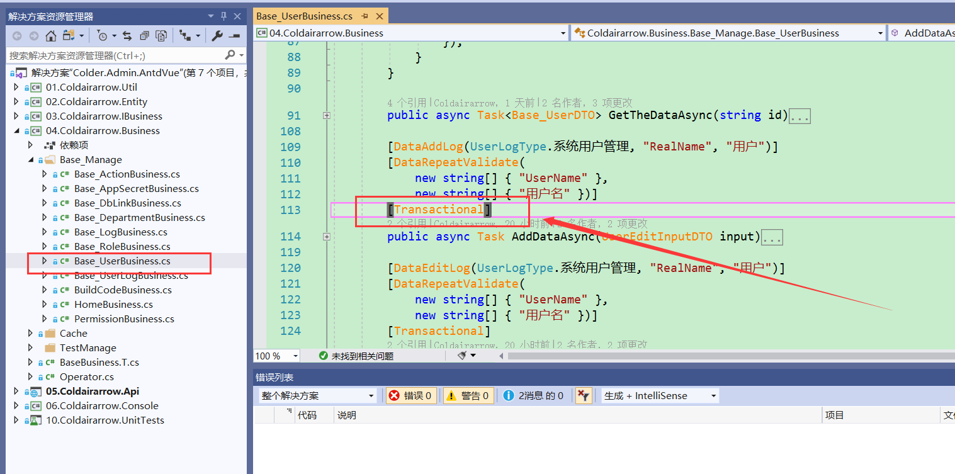Image resolution: width=955 pixels, height=474 pixels.
Task: Click the filter icon in the Error List
Action: click(582, 395)
